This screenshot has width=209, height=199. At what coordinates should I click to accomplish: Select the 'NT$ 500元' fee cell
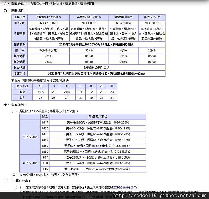pos(123,23)
